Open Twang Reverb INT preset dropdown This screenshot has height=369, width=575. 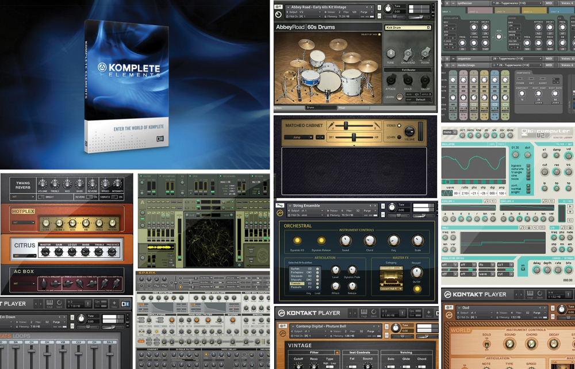[24, 197]
